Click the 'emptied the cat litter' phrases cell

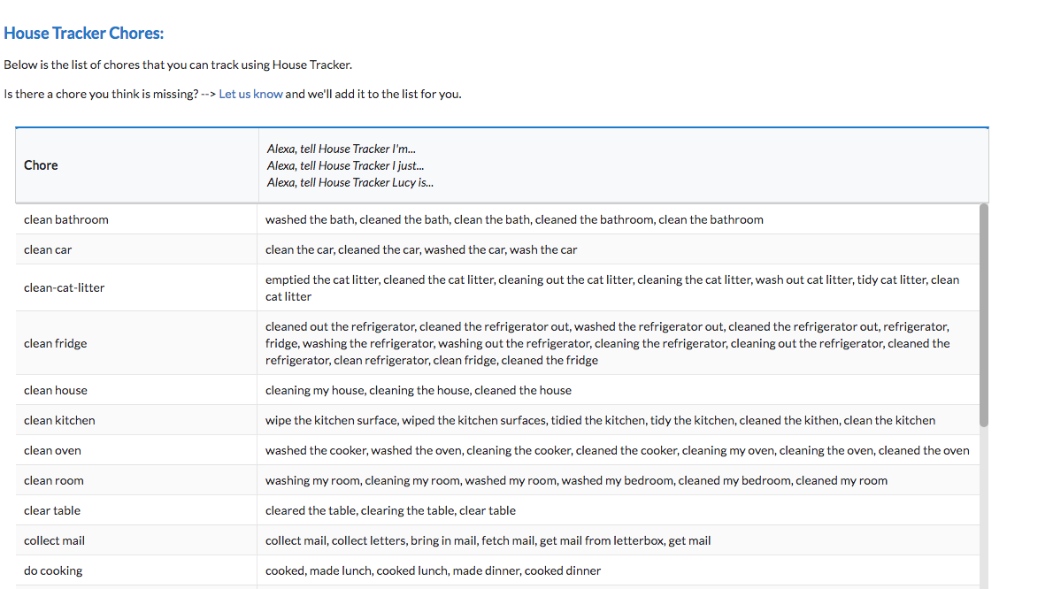tap(619, 287)
